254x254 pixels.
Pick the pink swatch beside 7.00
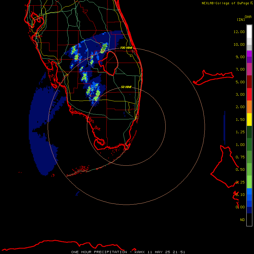point(249,69)
